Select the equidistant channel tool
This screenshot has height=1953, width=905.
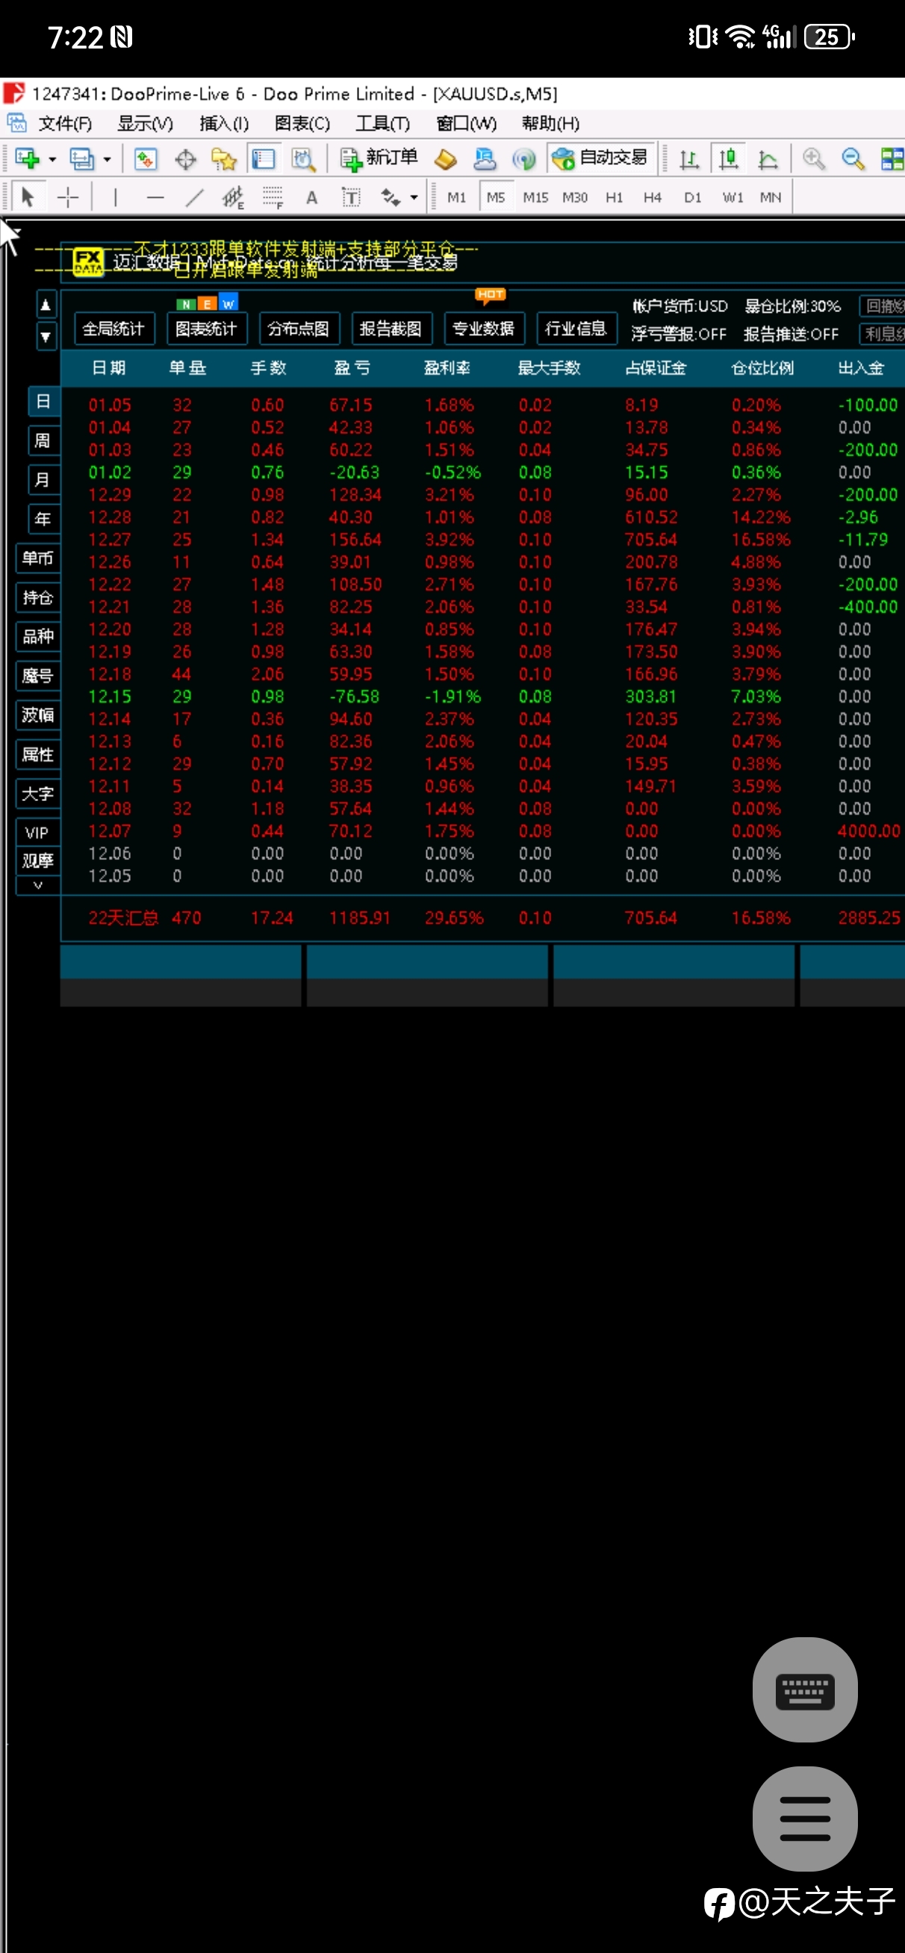[x=233, y=197]
